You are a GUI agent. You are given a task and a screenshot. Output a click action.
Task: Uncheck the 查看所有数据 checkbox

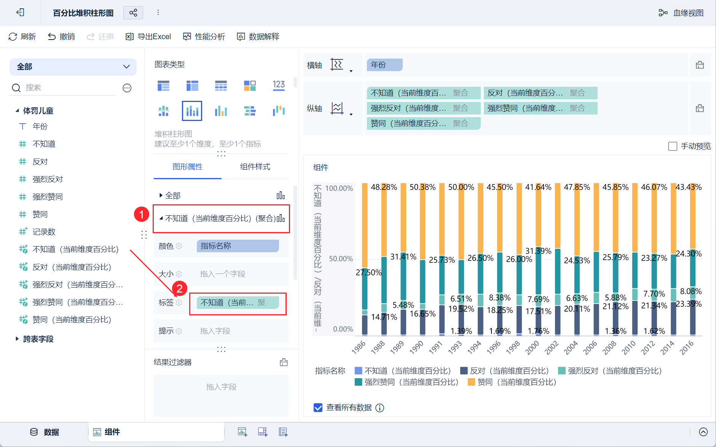(318, 408)
